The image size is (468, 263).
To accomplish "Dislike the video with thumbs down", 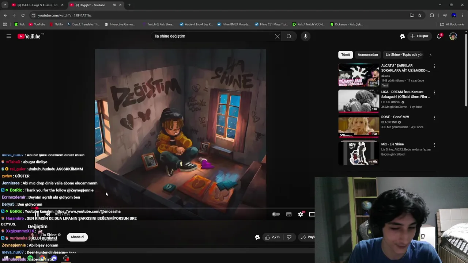I will pos(289,237).
